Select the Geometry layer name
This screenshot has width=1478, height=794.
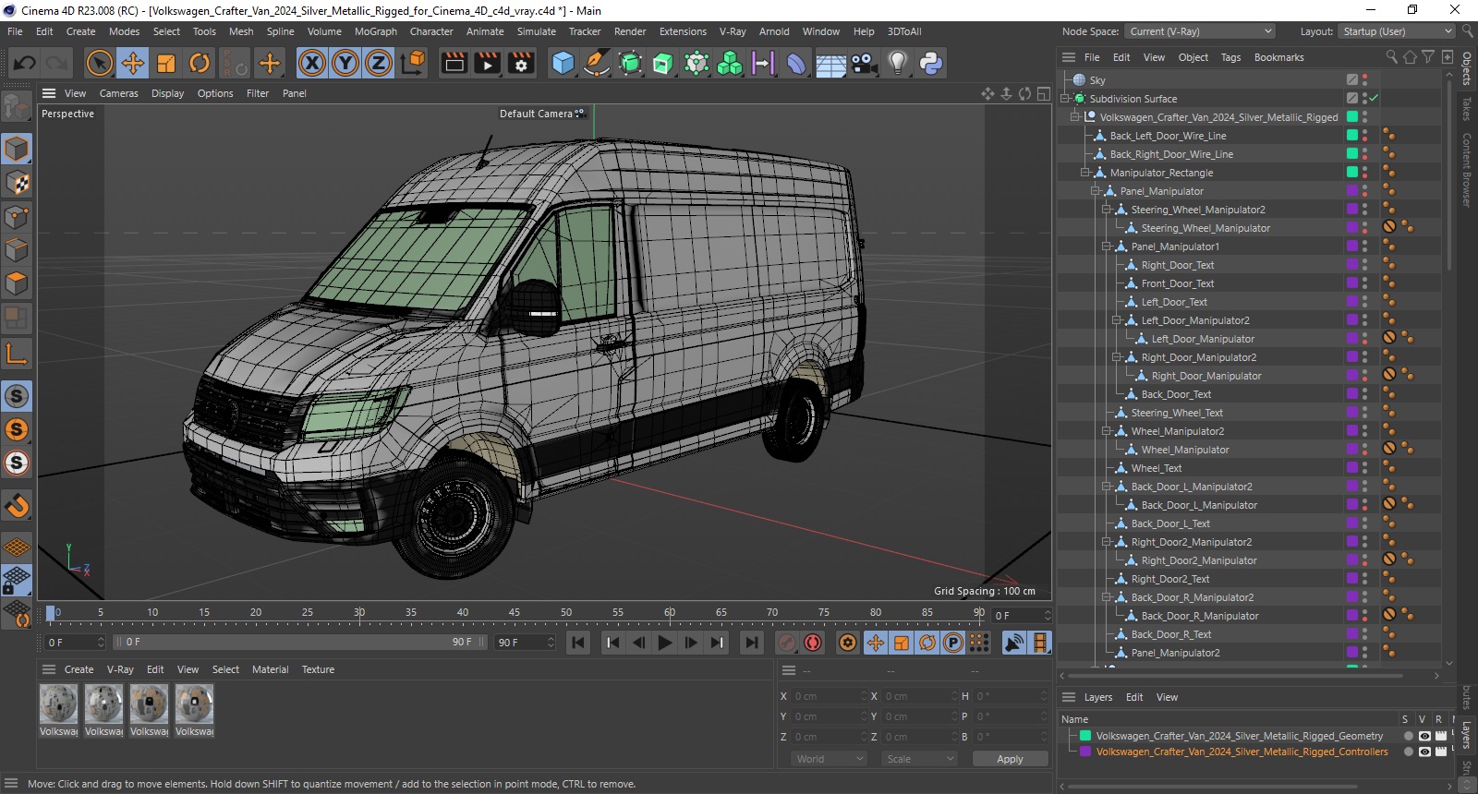click(x=1240, y=736)
